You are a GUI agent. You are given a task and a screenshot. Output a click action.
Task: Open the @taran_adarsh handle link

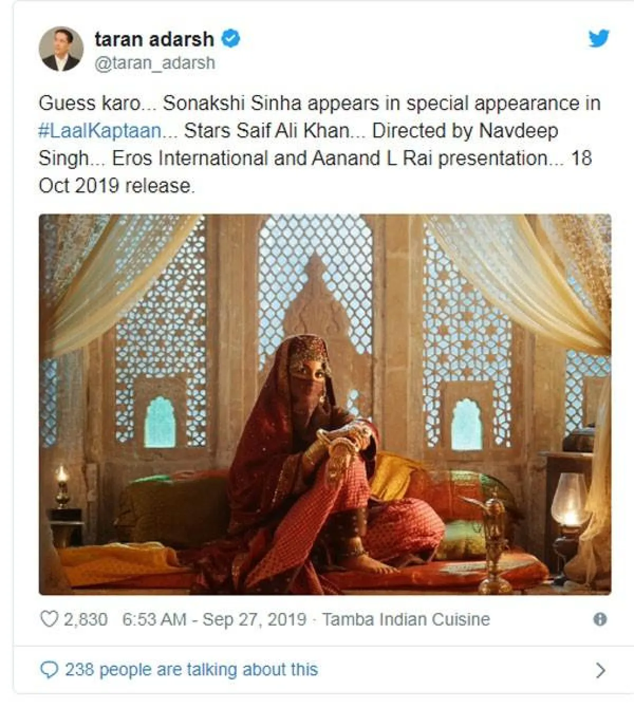click(x=155, y=63)
